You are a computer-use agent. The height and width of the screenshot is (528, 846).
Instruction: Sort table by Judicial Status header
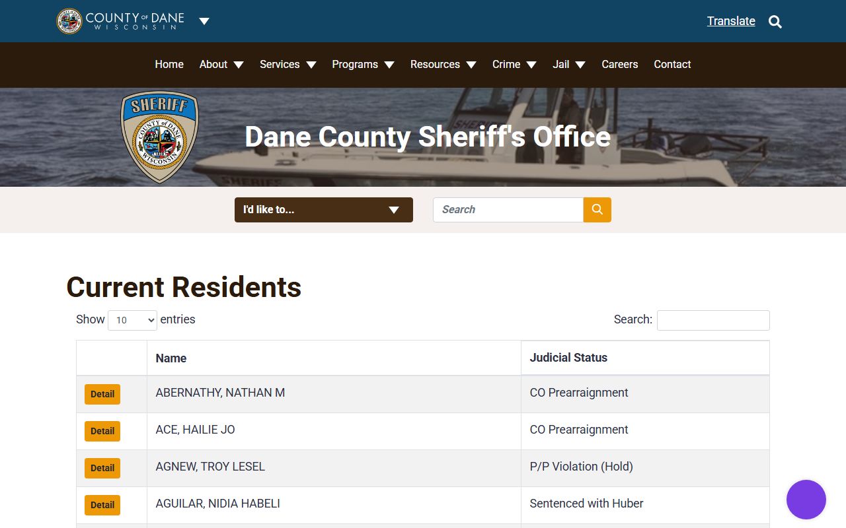[x=645, y=358]
